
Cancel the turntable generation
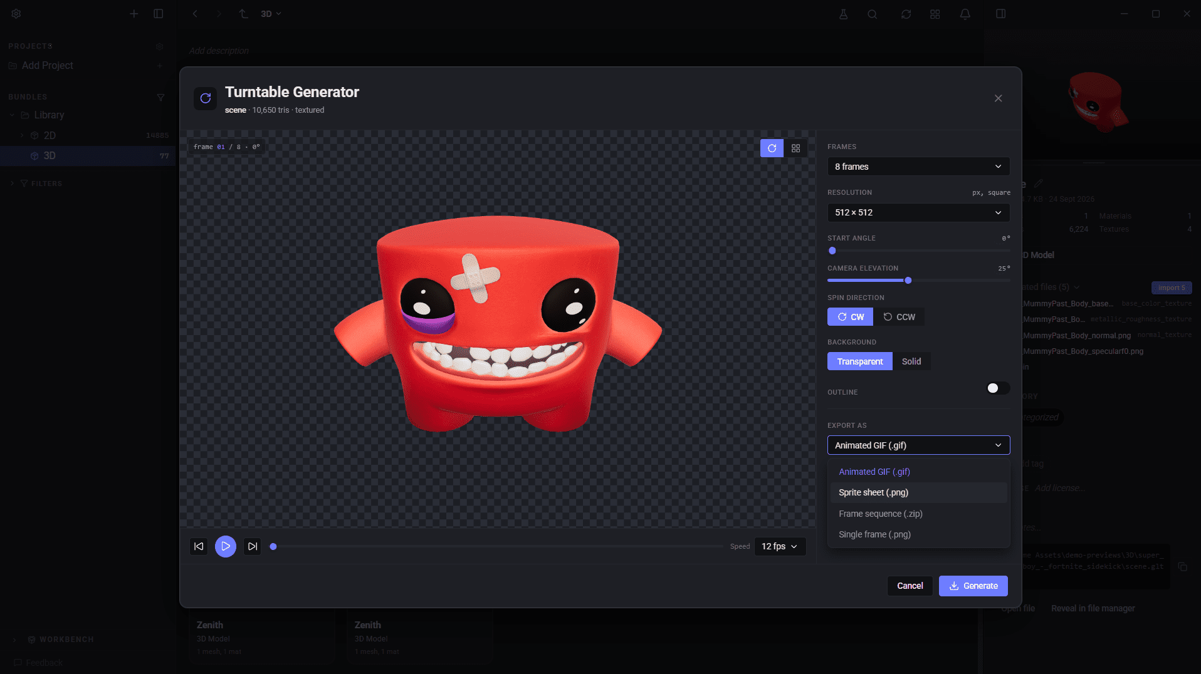[x=910, y=586]
